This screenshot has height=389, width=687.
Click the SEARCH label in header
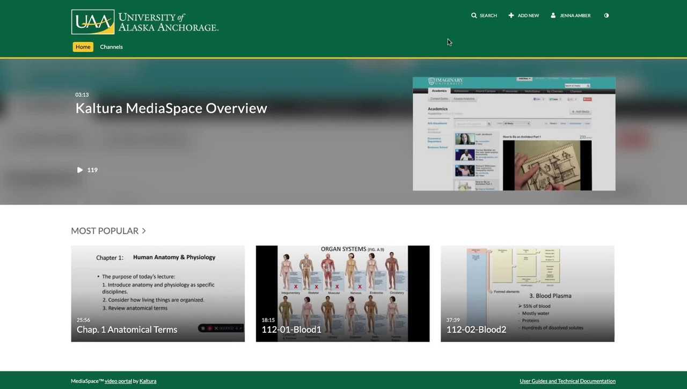point(488,16)
